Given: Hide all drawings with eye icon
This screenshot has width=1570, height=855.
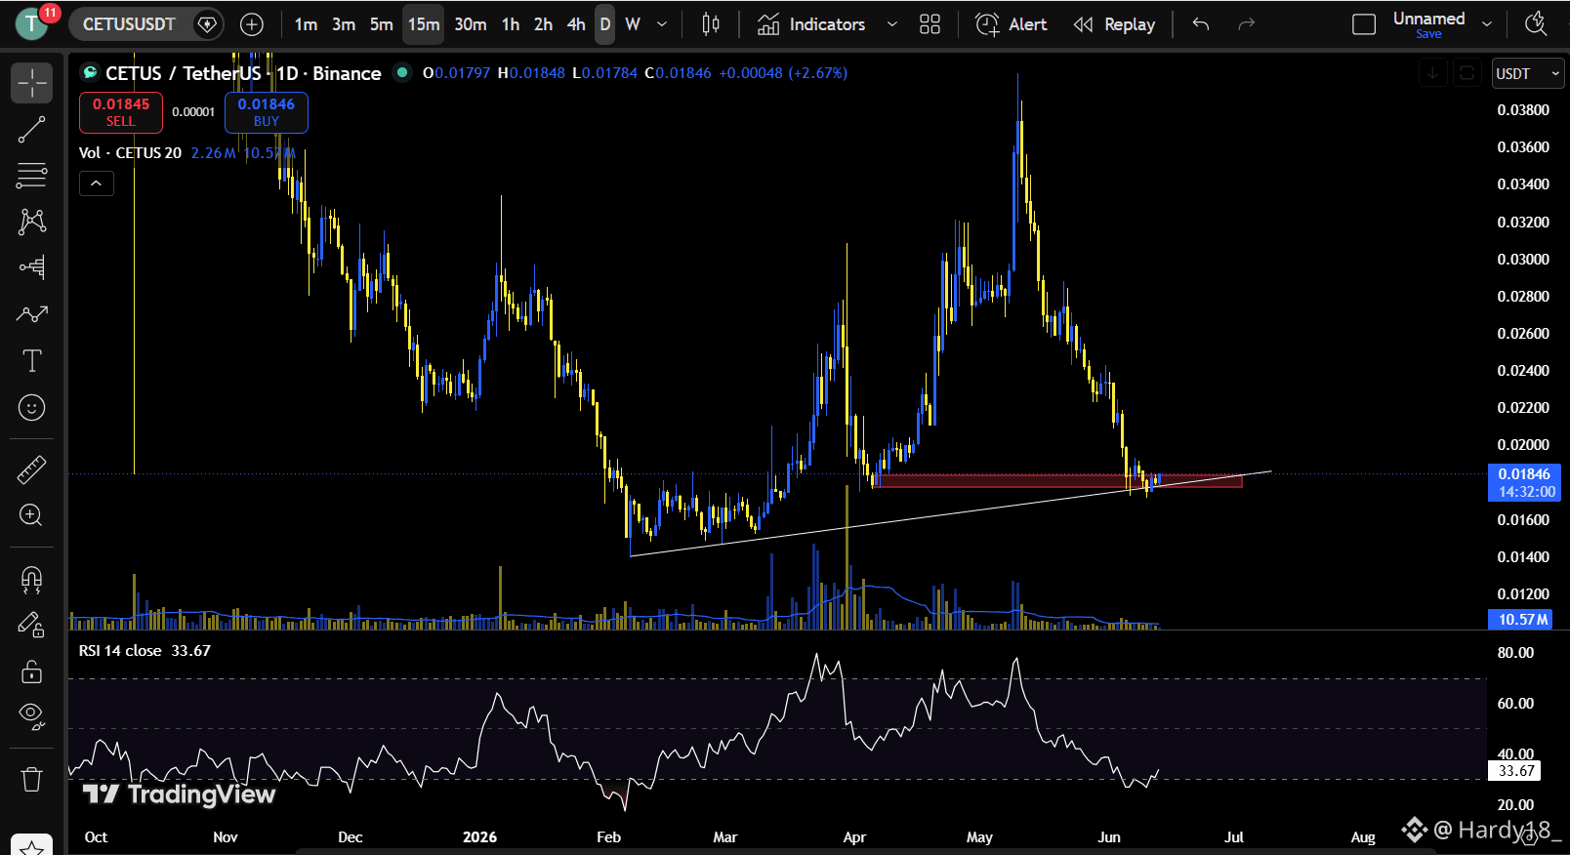Looking at the screenshot, I should point(31,717).
